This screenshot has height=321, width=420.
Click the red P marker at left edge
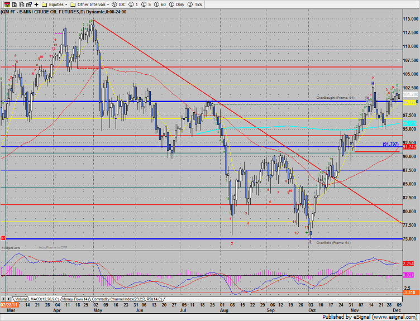(3, 238)
